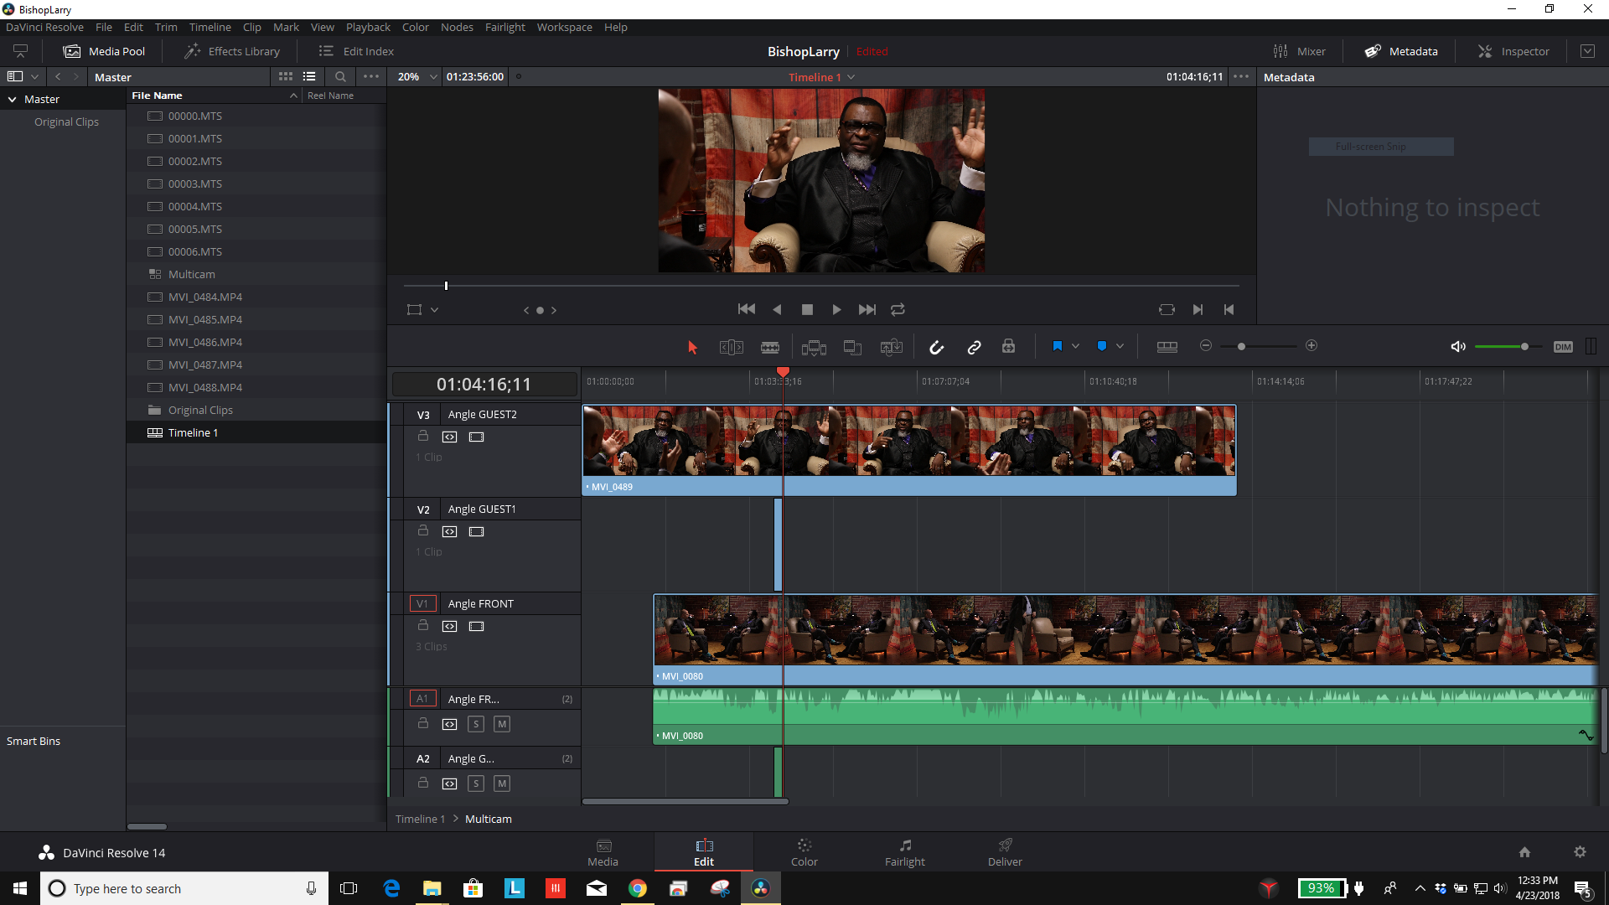Mute the A2 audio track
This screenshot has height=905, width=1609.
tap(502, 783)
